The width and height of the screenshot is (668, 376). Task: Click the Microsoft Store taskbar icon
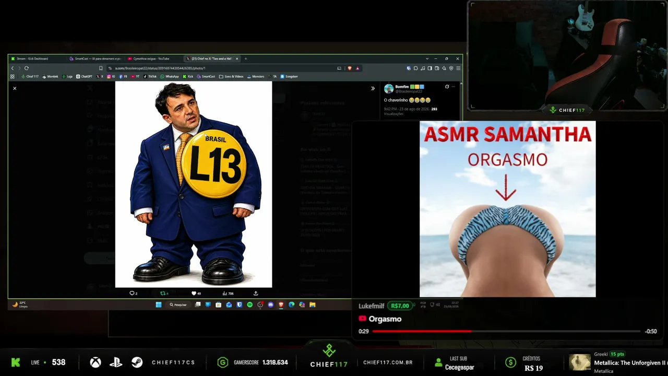(x=218, y=304)
